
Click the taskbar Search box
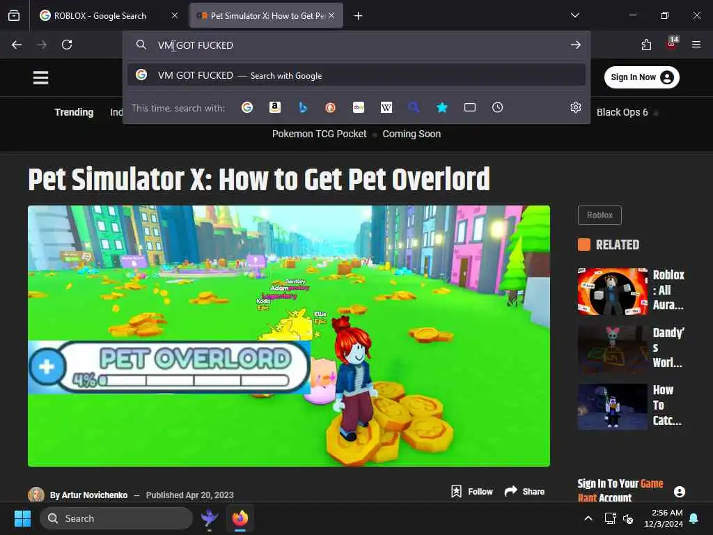116,518
